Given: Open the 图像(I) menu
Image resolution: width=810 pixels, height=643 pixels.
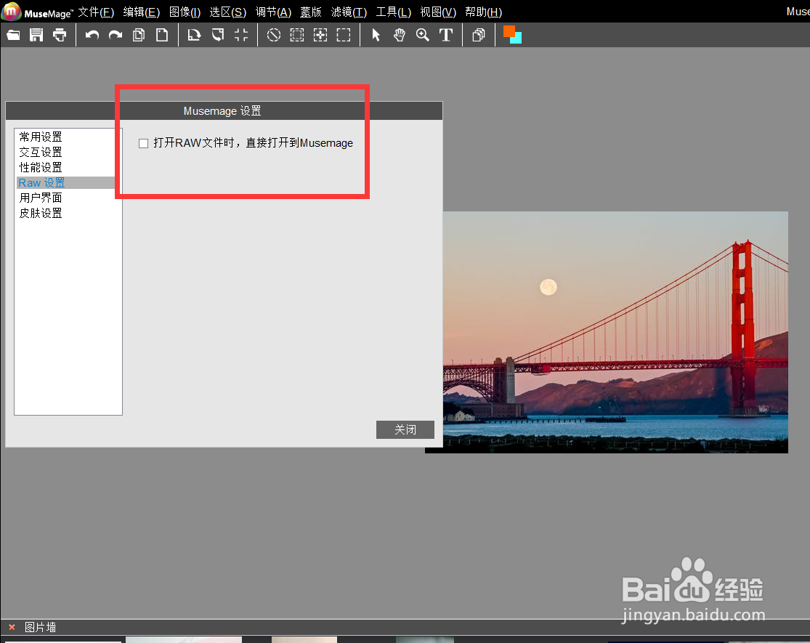Looking at the screenshot, I should click(185, 12).
